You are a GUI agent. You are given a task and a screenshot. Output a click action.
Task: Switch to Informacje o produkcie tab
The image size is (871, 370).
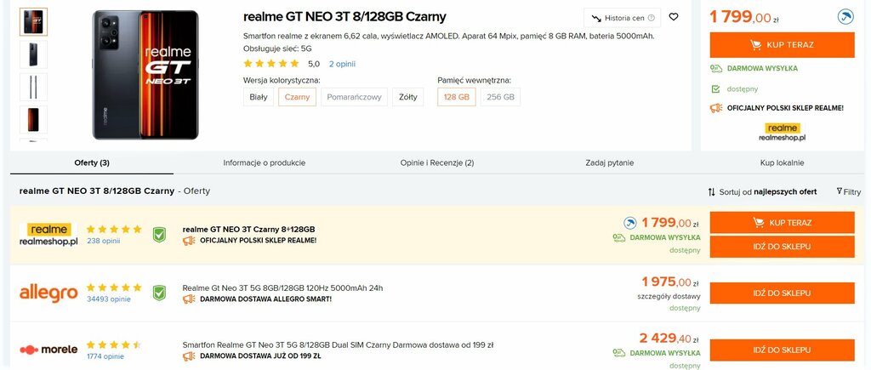[264, 162]
